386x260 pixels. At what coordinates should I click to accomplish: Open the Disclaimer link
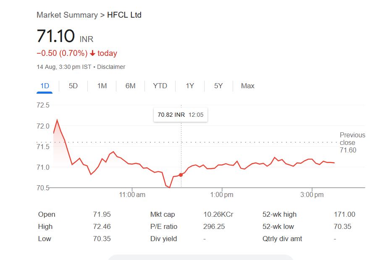coord(112,67)
